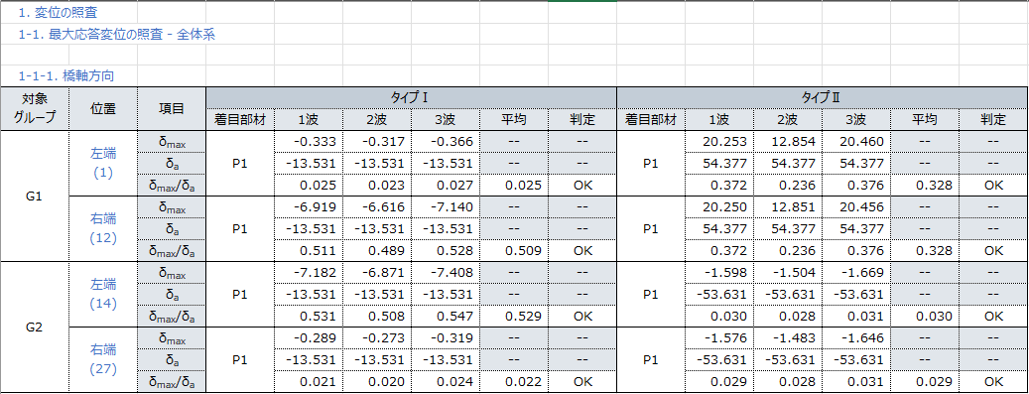
Task: Select the G1 group cell
Action: [x=34, y=196]
